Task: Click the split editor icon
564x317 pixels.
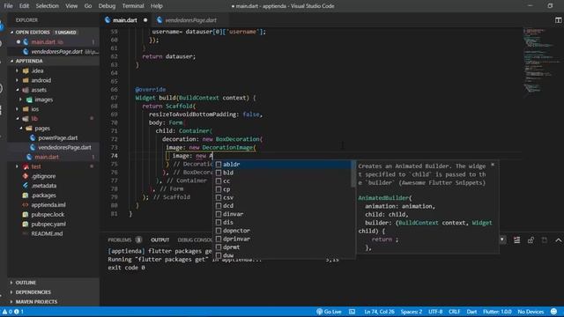Action: pyautogui.click(x=558, y=20)
